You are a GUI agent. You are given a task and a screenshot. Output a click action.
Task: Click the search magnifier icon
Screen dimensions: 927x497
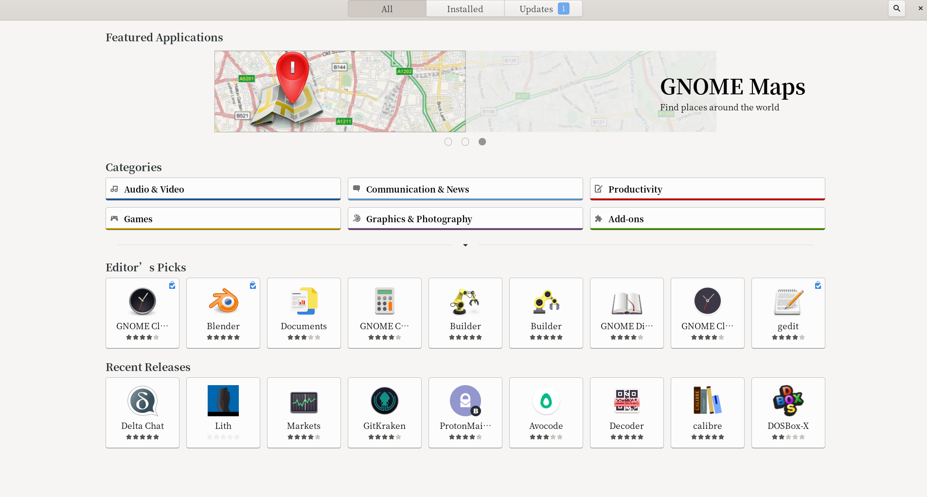point(896,8)
